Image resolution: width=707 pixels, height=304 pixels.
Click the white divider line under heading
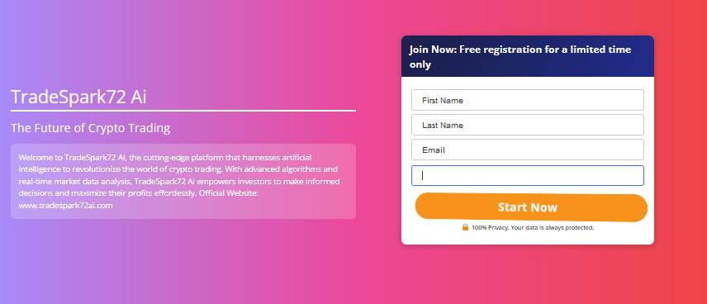(x=183, y=110)
